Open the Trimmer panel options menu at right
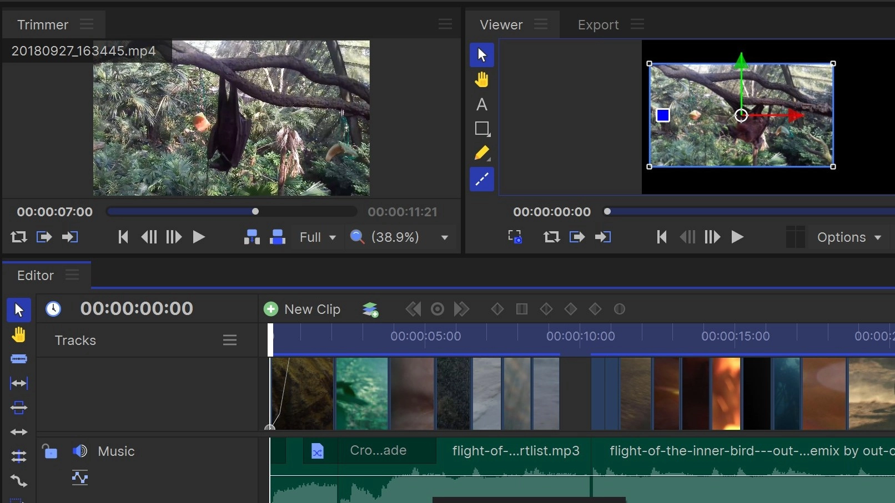Image resolution: width=895 pixels, height=503 pixels. point(445,24)
